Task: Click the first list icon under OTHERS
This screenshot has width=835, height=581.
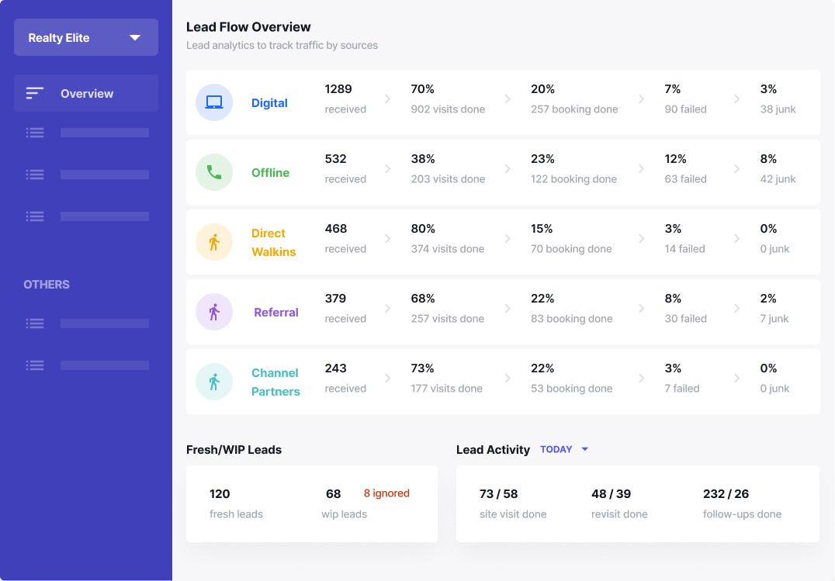Action: [x=34, y=323]
